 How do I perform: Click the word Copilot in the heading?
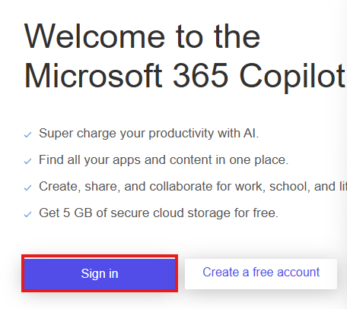click(293, 77)
